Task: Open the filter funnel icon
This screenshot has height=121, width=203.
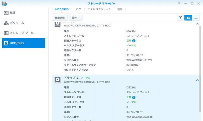Action: (180, 18)
